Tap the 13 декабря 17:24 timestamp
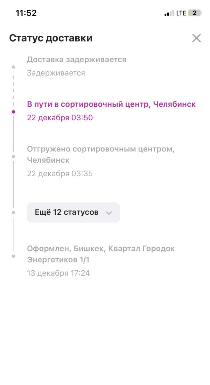Viewport: 210px width, 385px height. pos(58,273)
